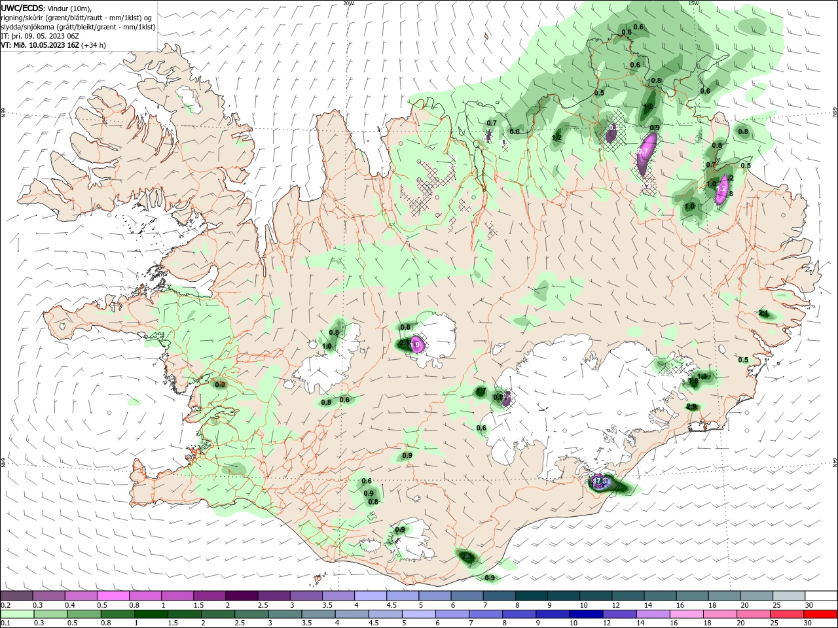Click the 'slydda/snjókoma' legend description line

(x=78, y=27)
